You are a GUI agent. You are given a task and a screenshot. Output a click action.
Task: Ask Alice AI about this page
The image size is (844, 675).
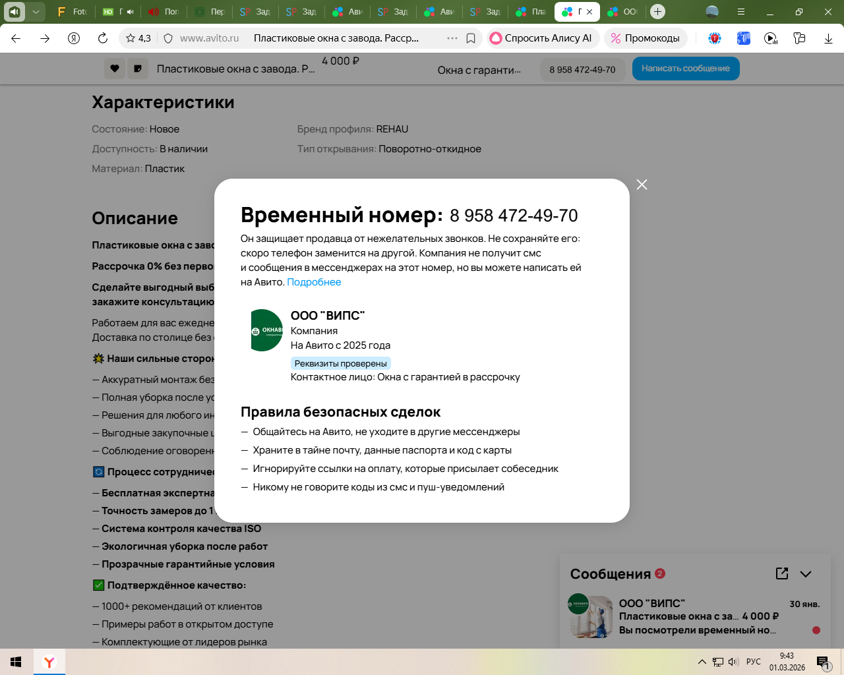[542, 38]
